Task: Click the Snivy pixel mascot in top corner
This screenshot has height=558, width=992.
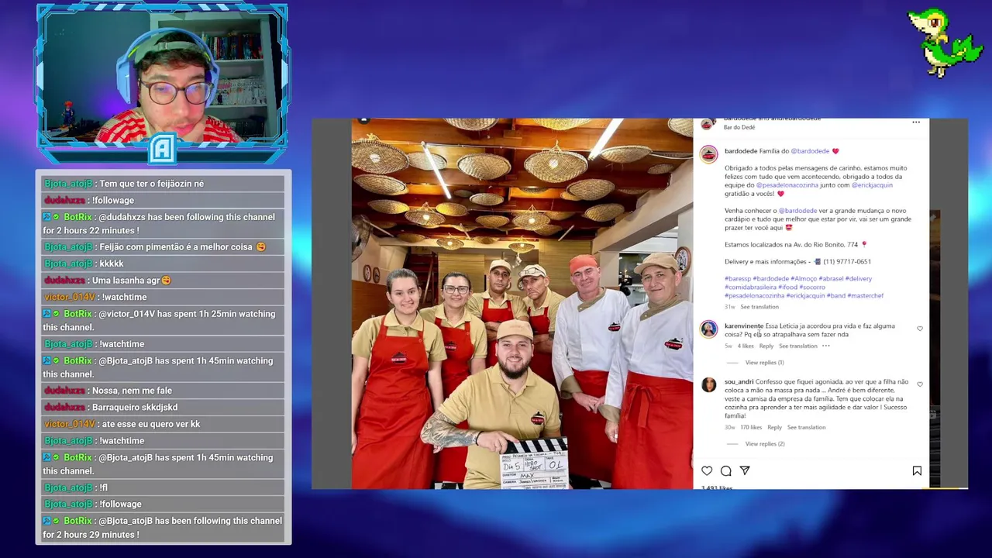Action: click(x=945, y=43)
